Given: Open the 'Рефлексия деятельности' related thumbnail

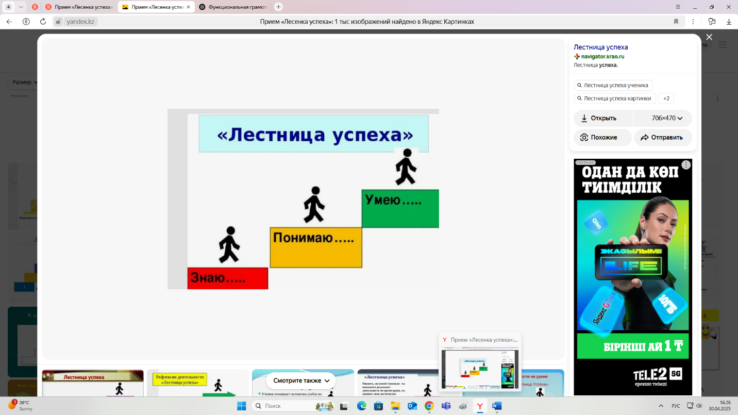Looking at the screenshot, I should [198, 383].
